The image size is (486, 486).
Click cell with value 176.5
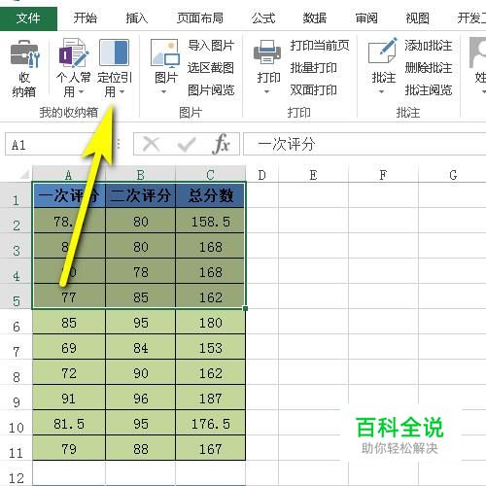click(x=210, y=423)
